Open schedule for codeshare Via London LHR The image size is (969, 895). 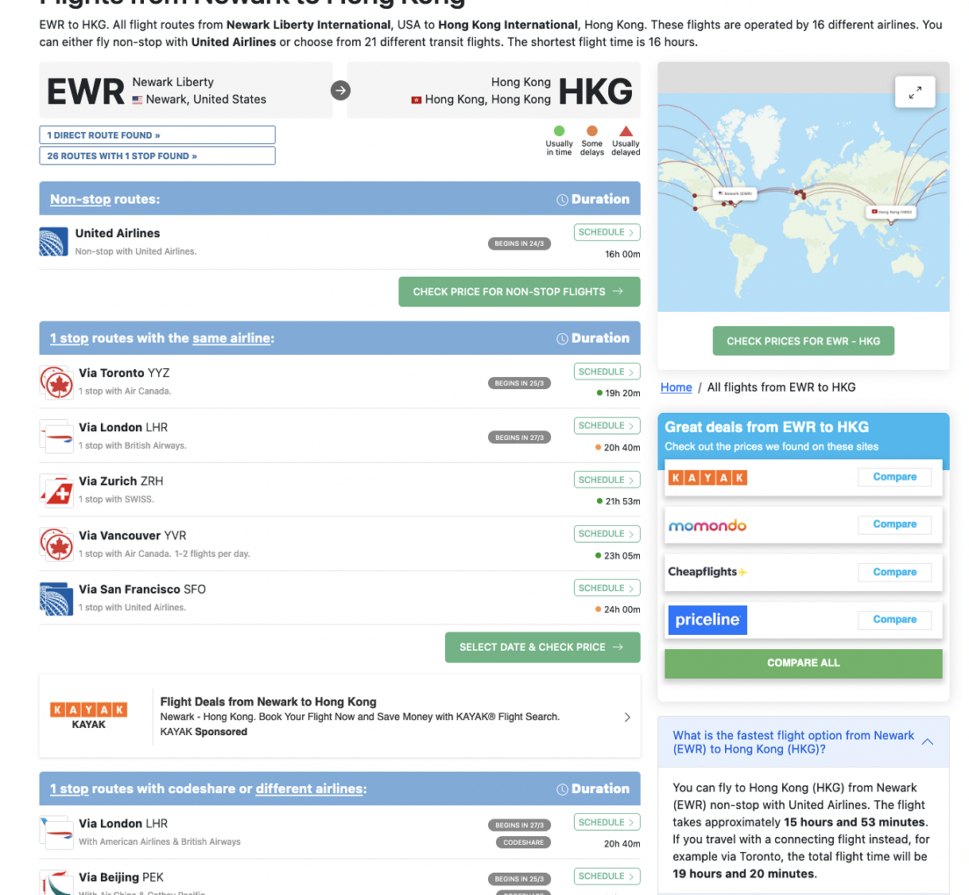pyautogui.click(x=607, y=822)
